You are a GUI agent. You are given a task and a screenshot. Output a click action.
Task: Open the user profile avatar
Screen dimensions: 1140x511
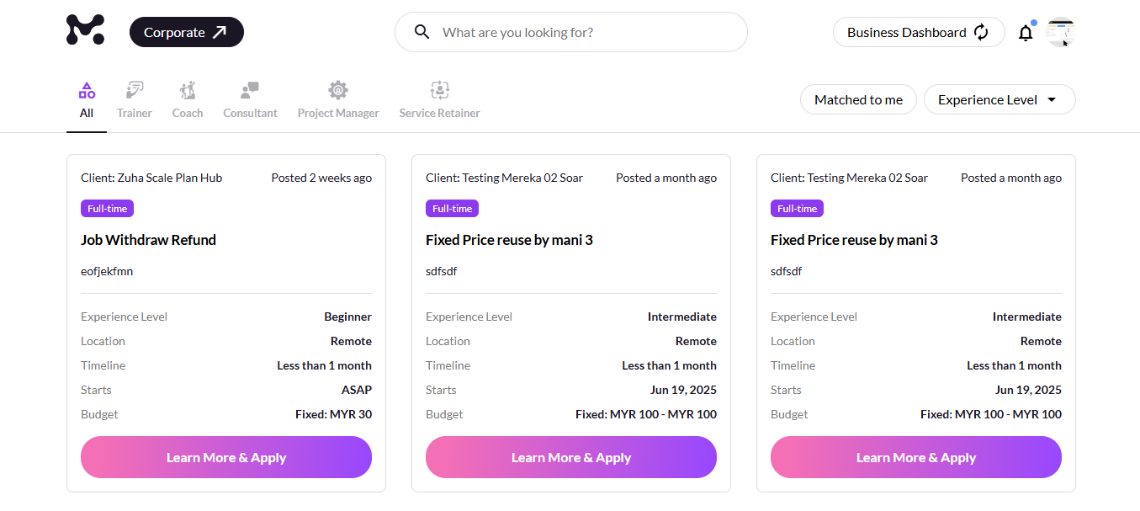click(1060, 32)
